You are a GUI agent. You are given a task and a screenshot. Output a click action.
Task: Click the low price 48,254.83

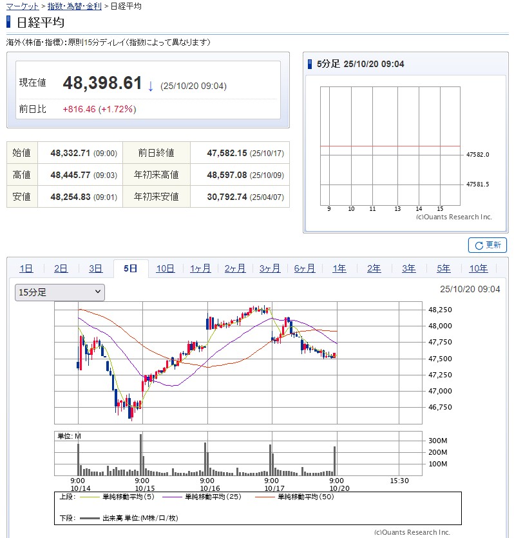click(x=70, y=197)
